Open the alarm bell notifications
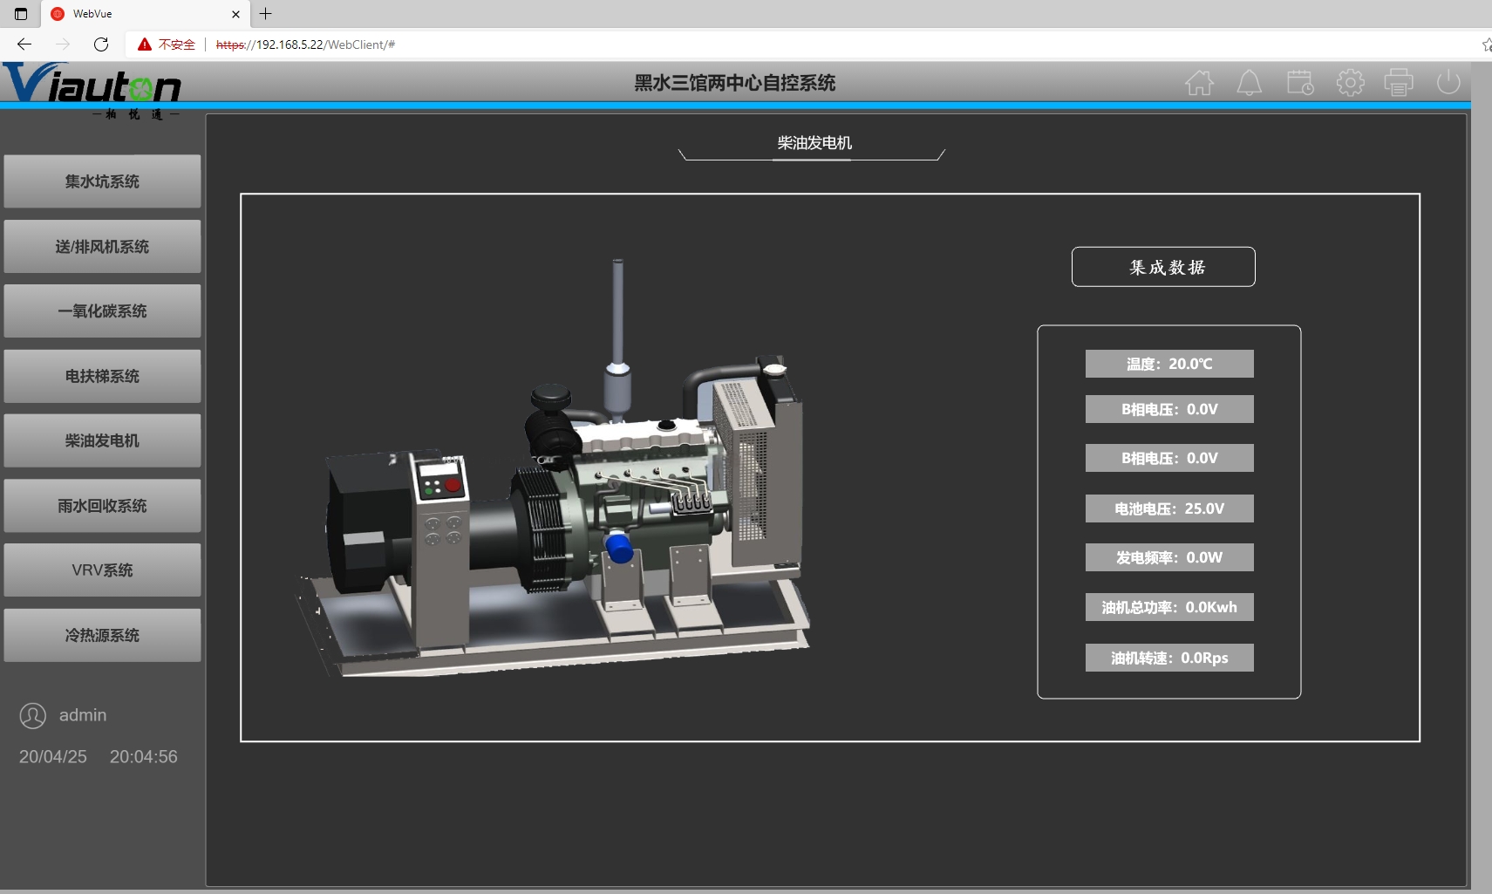The height and width of the screenshot is (894, 1492). pyautogui.click(x=1249, y=83)
